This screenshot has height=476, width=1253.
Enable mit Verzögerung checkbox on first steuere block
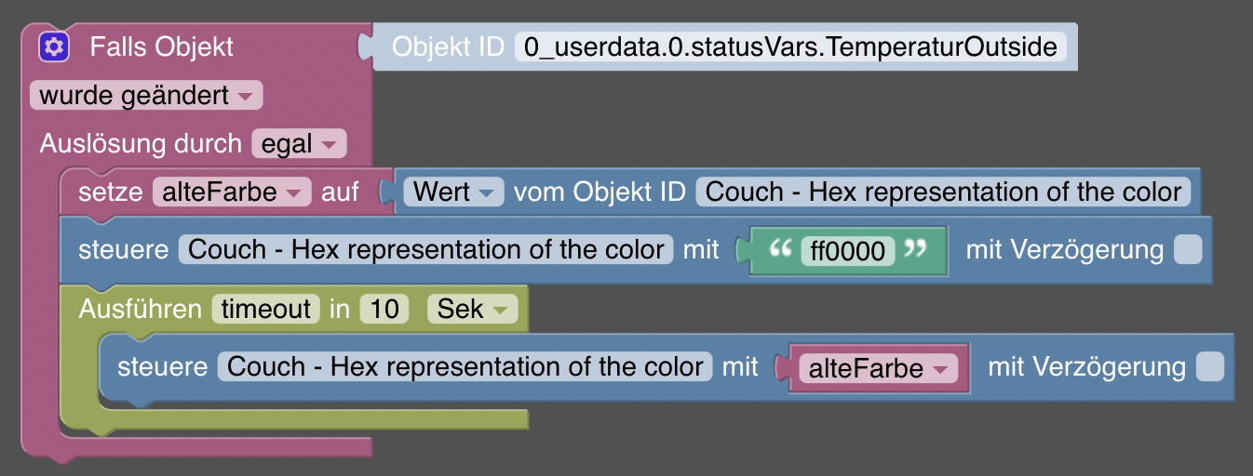(1188, 250)
